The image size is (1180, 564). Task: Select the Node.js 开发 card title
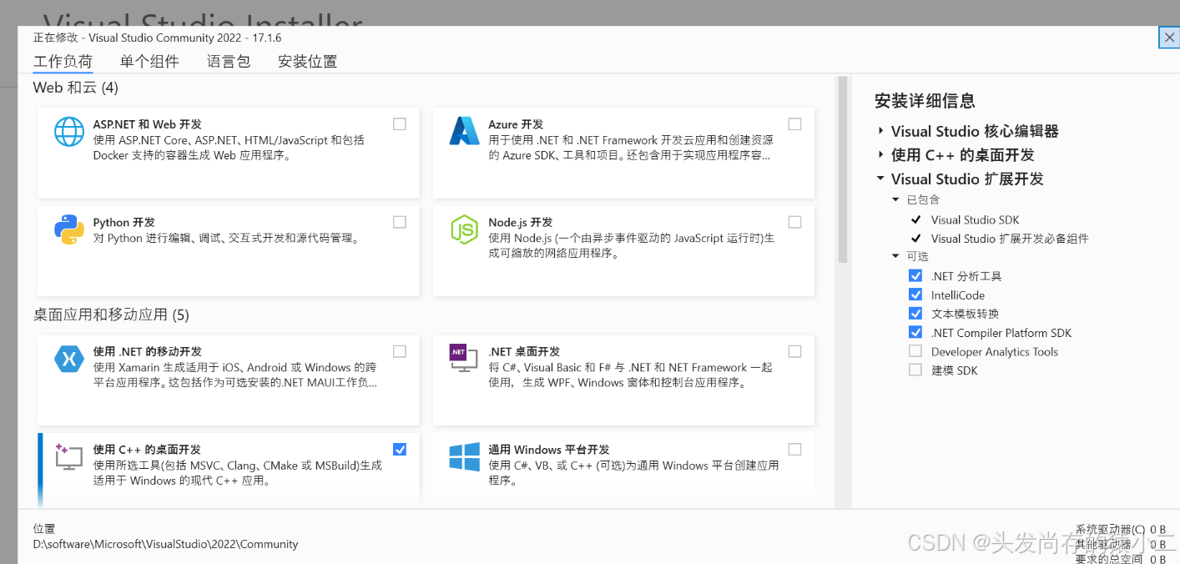pyautogui.click(x=521, y=223)
